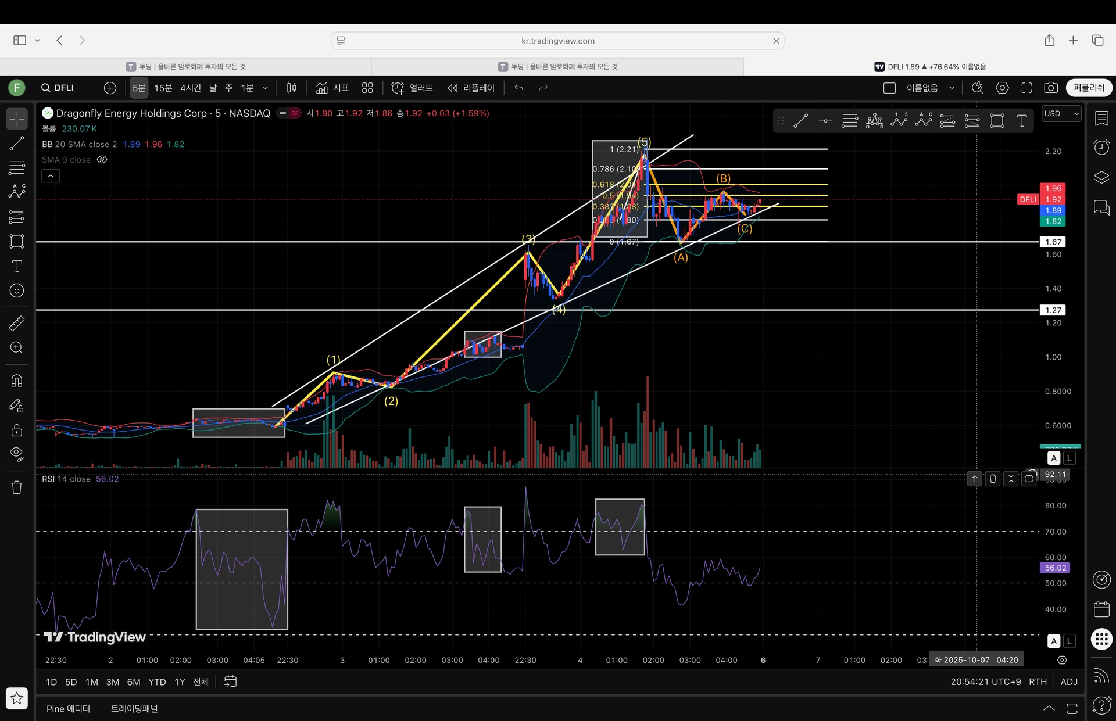Select the ruler measure tool
1116x721 pixels.
17,323
